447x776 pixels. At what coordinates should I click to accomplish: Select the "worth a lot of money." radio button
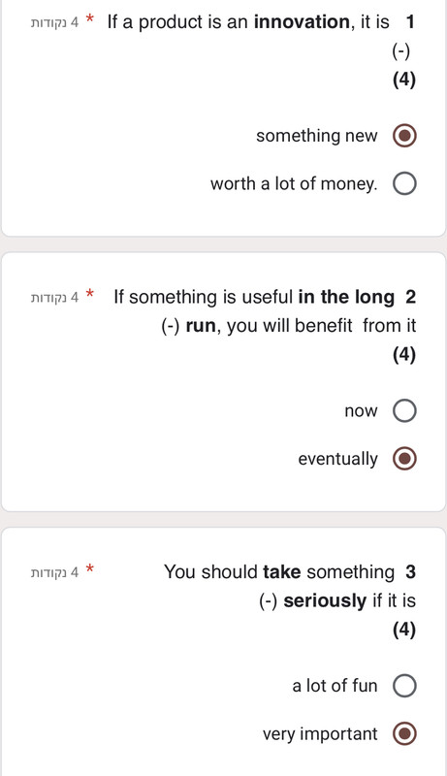[404, 184]
